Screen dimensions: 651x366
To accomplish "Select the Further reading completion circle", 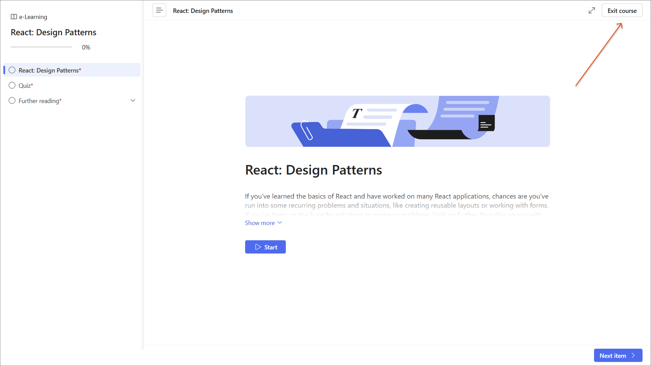I will (12, 101).
